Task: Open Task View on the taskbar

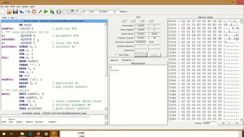Action: coord(11,134)
